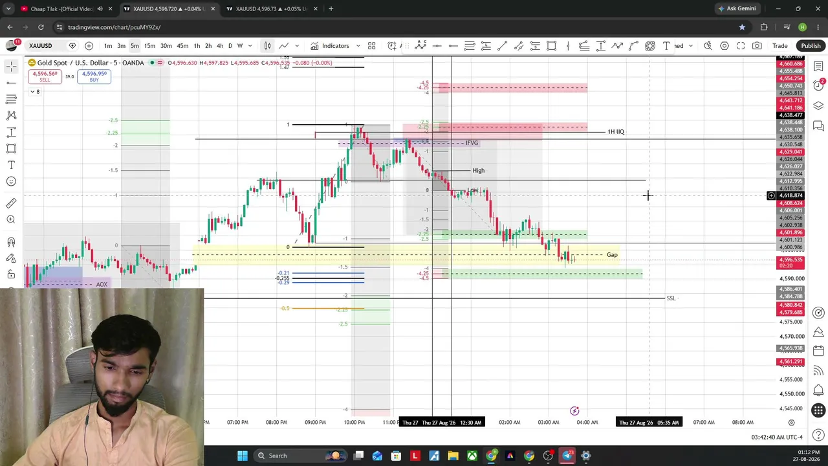
Task: Click the XAUUSD symbol search field
Action: pyautogui.click(x=41, y=46)
